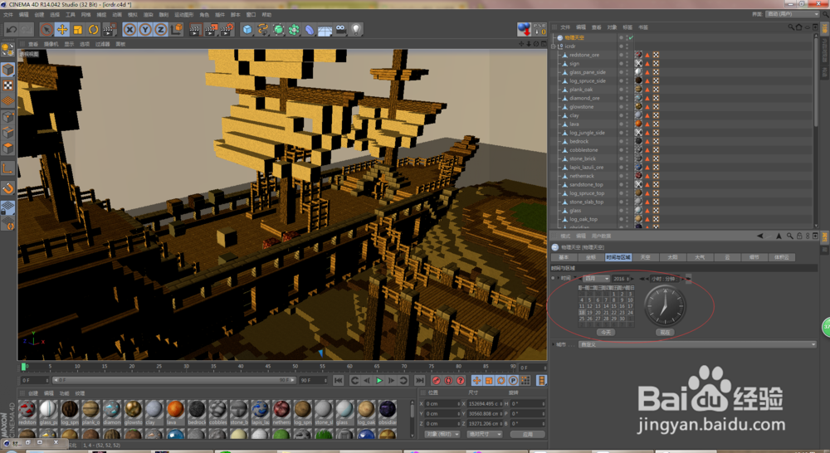This screenshot has height=453, width=830.
Task: Click the magnifier search icon in attributes panel
Action: pyautogui.click(x=790, y=236)
